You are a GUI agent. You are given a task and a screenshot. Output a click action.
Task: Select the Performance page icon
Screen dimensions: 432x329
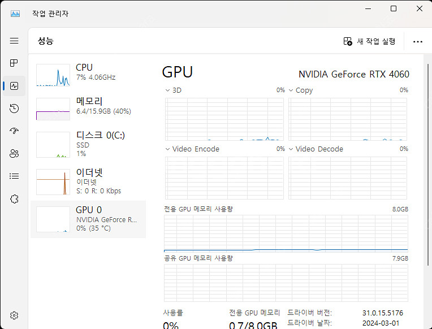pos(14,86)
